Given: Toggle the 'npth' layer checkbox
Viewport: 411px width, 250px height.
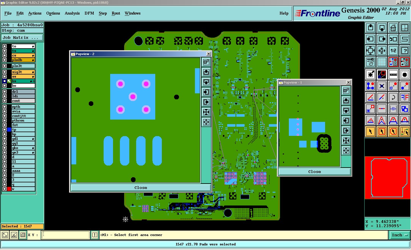Looking at the screenshot, I should point(5,107).
